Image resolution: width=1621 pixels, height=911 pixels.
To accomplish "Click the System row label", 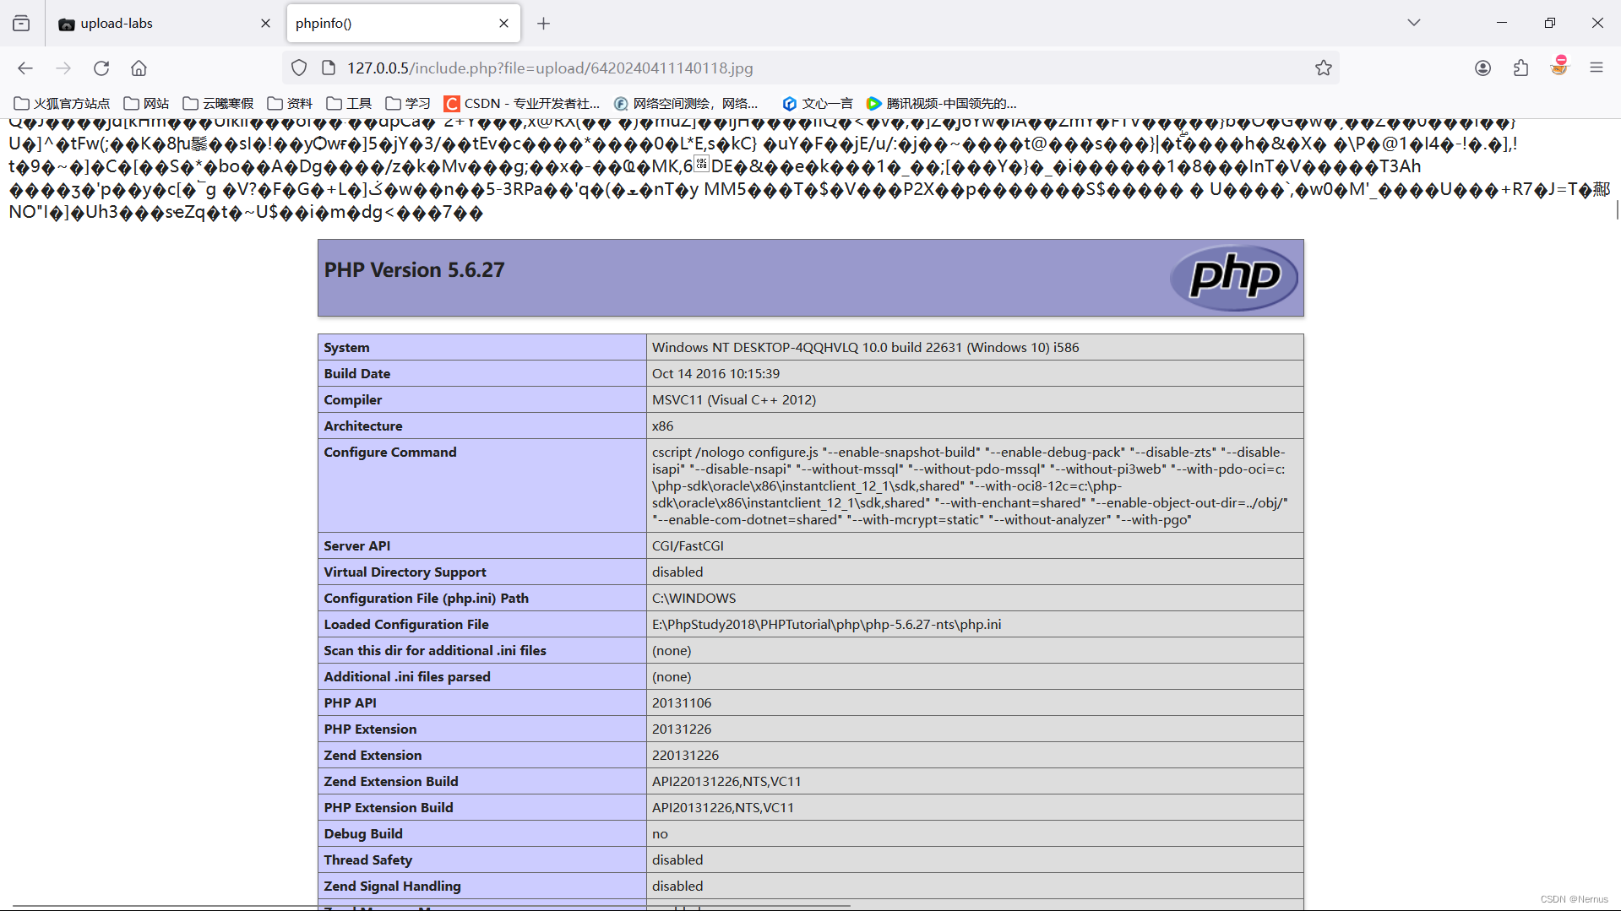I will tap(346, 348).
